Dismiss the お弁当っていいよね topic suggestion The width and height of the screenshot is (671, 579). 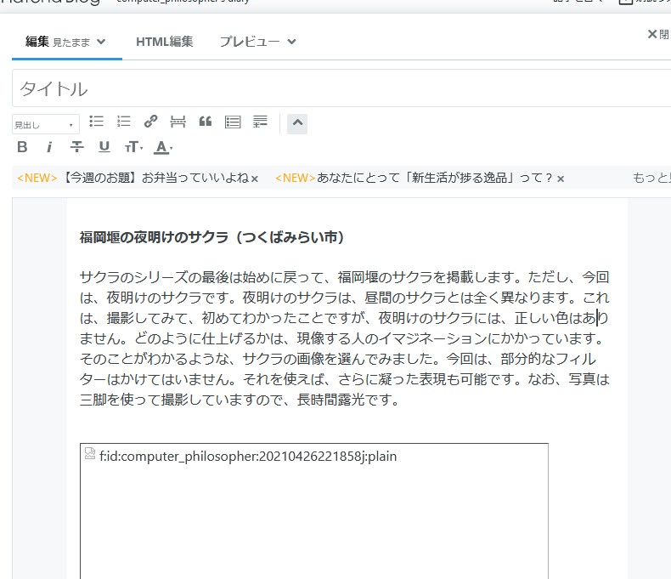coord(255,179)
